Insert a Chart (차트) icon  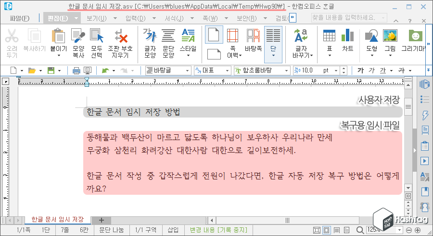pyautogui.click(x=348, y=36)
